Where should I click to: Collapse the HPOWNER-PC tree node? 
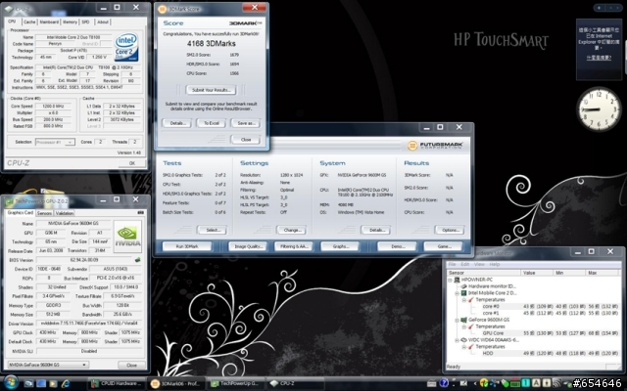450,281
